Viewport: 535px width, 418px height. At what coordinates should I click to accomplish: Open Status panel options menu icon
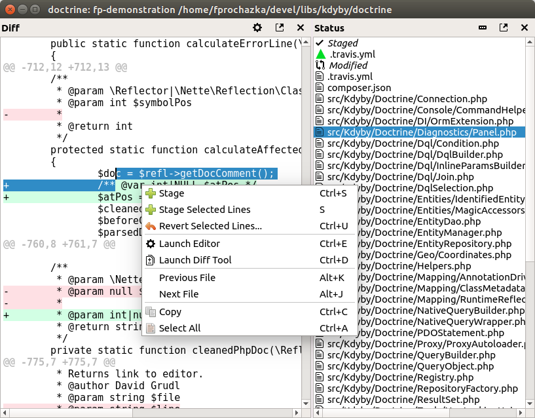click(483, 28)
